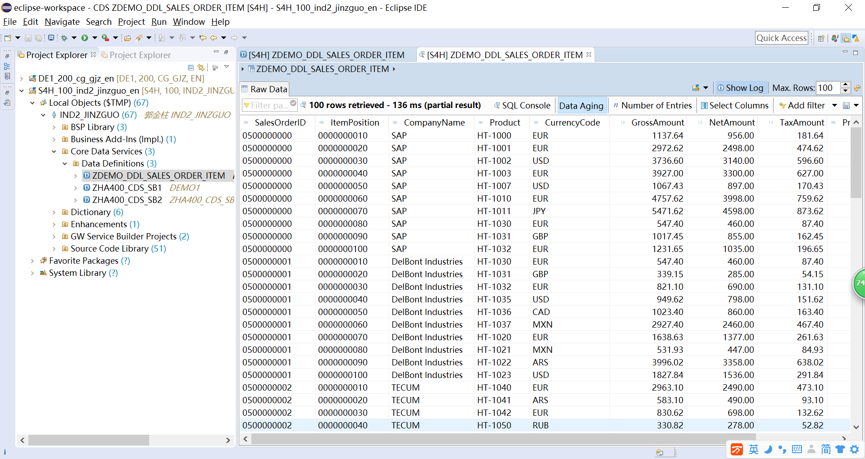Click the Save toolbar icon
865x459 pixels.
click(x=28, y=38)
